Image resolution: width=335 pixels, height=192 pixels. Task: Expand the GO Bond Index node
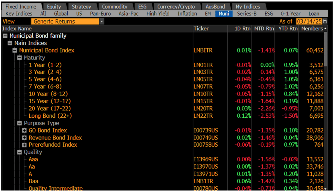(24, 130)
